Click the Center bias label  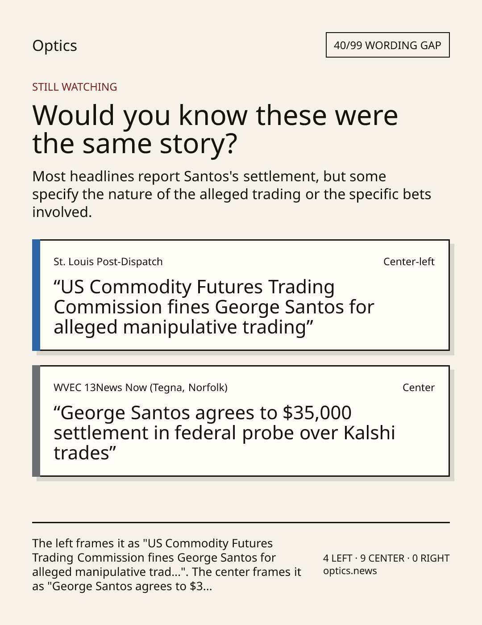[419, 387]
